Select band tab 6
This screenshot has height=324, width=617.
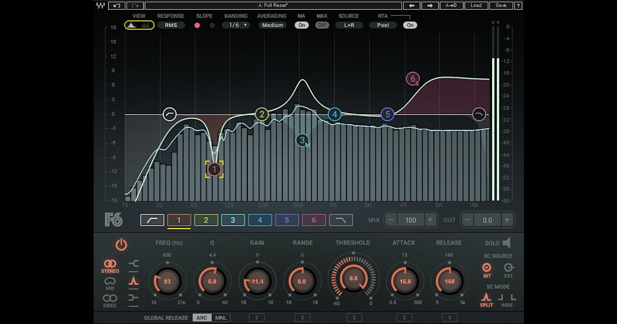314,220
